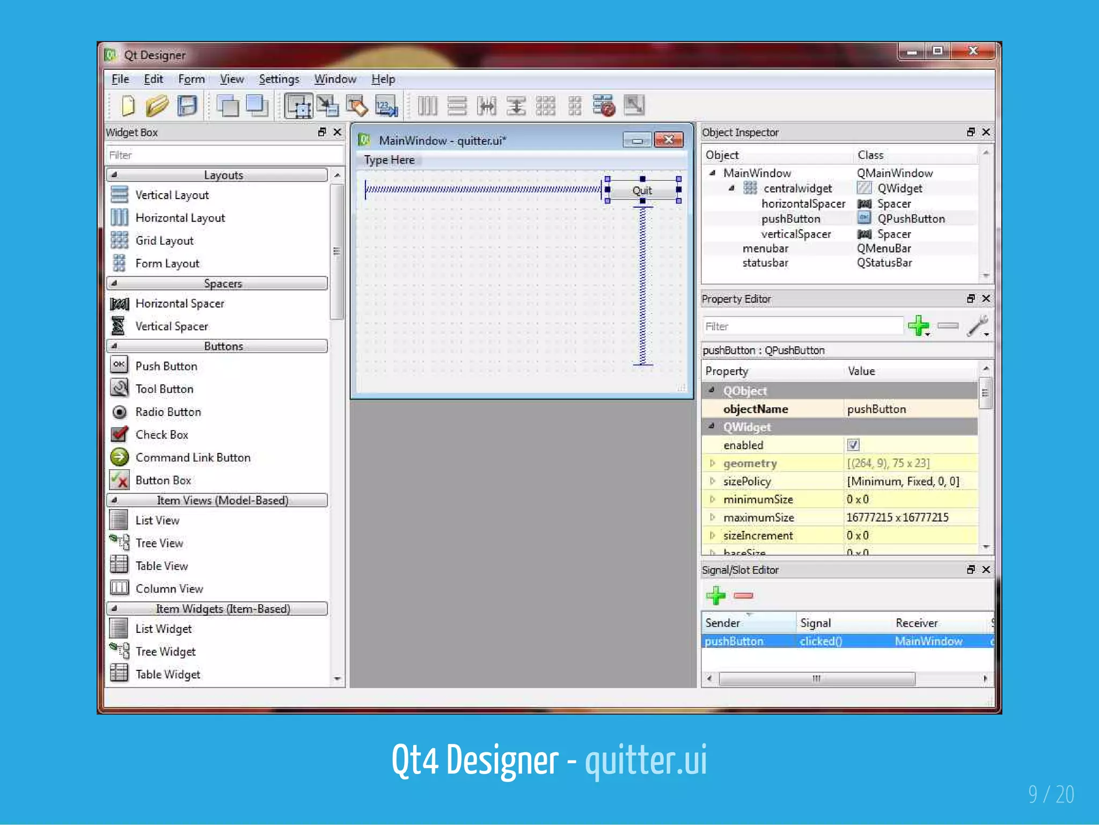This screenshot has height=825, width=1099.
Task: Switch to Edit Buddies mode icon
Action: pos(357,106)
